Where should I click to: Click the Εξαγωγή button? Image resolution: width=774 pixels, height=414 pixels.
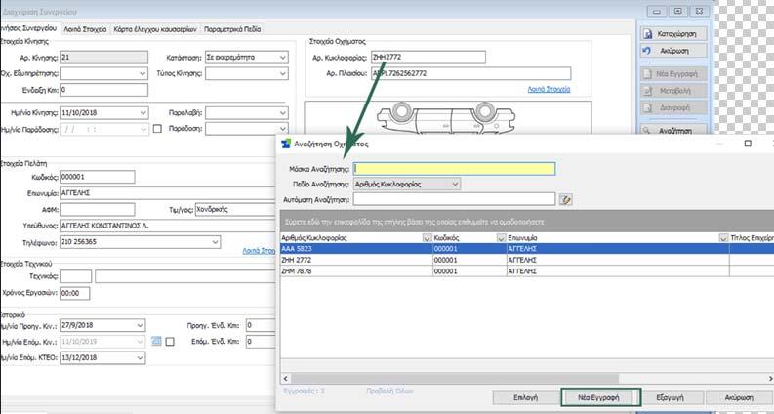(x=670, y=397)
